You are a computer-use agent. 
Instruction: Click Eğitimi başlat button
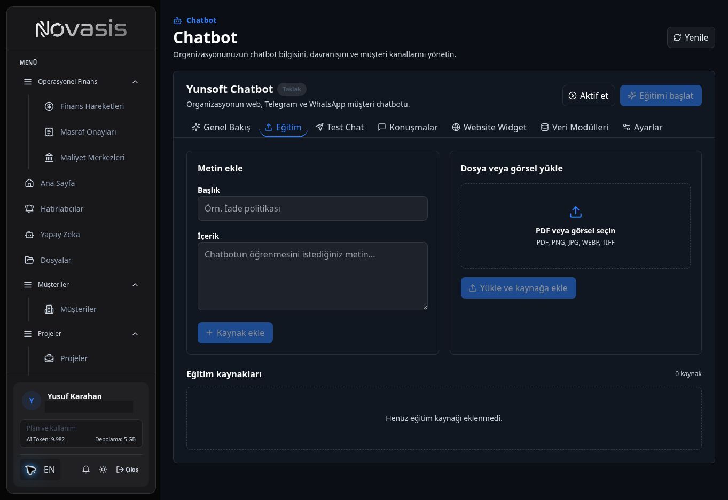(x=661, y=96)
